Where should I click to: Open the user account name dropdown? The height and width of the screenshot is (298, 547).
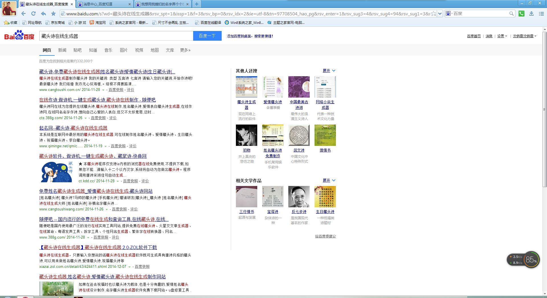point(524,36)
